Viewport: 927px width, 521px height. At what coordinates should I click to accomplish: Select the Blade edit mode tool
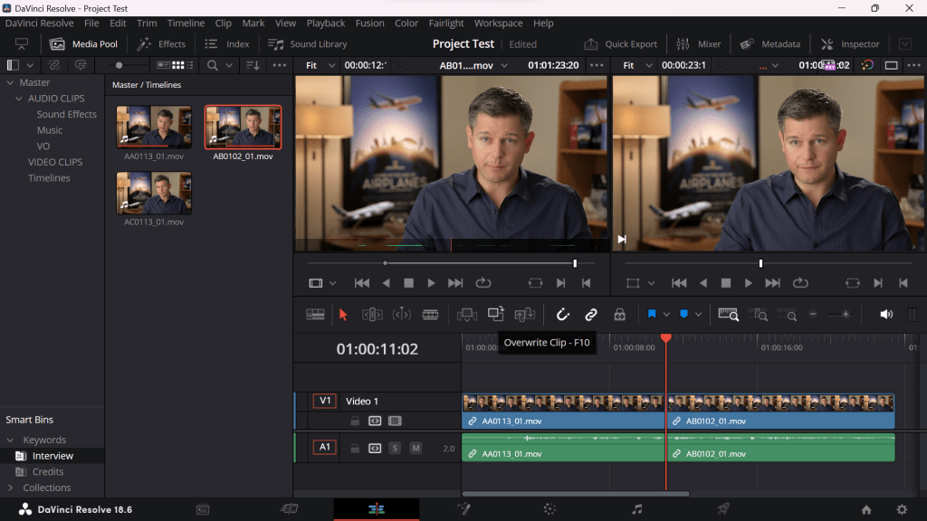pos(430,315)
